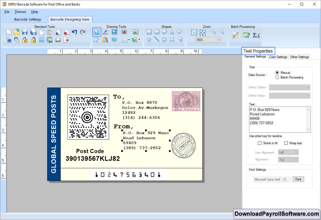Delete the selected object with the red X icon

click(x=66, y=32)
